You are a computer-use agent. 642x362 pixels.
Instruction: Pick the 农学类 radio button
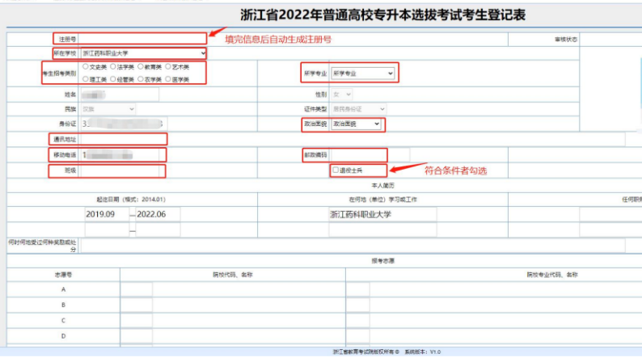[x=141, y=79]
